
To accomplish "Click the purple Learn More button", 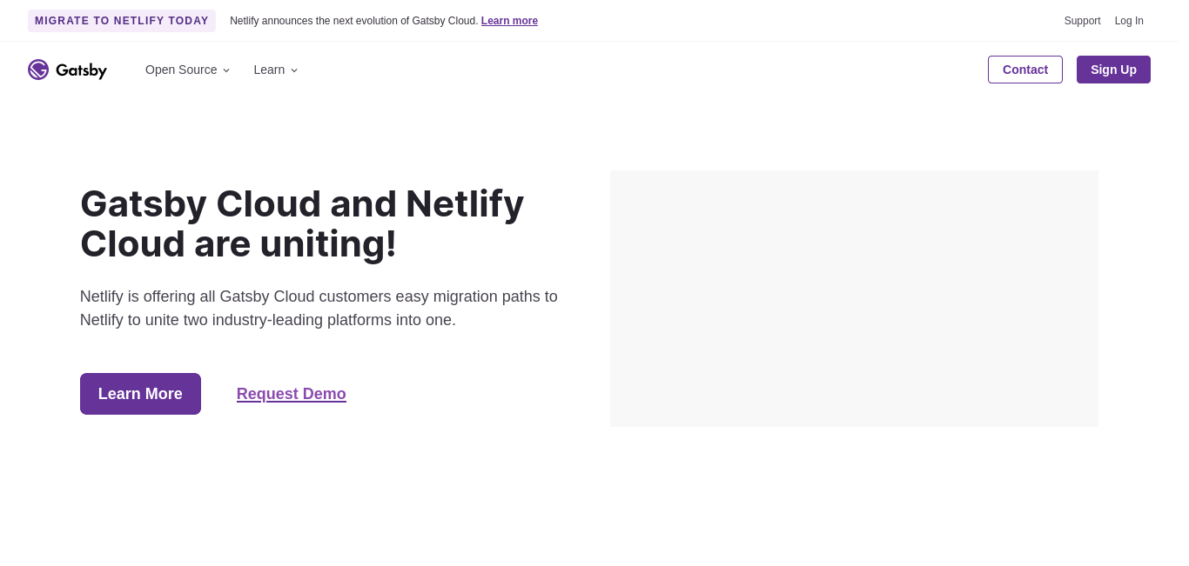I will [140, 394].
